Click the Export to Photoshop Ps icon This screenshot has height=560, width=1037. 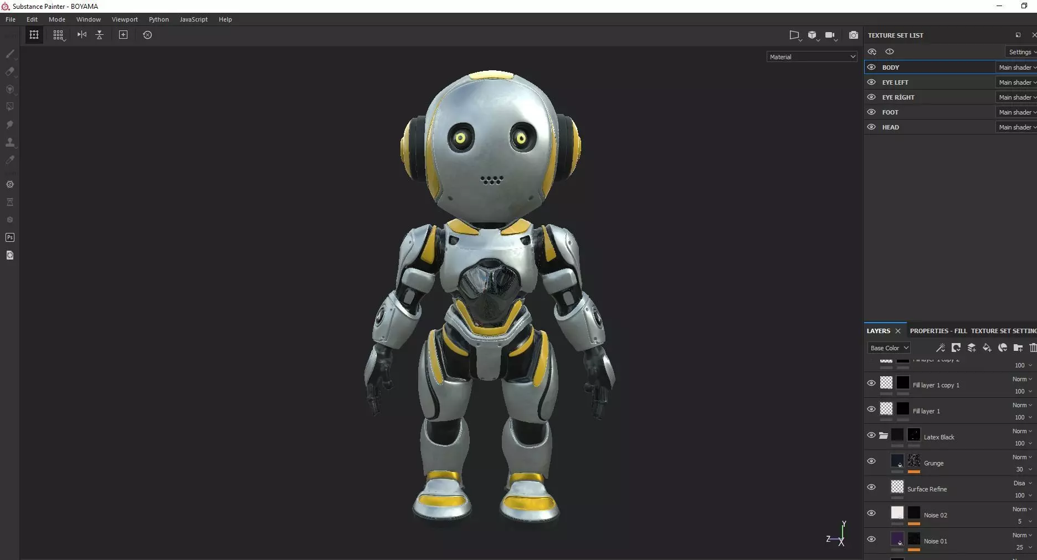10,237
